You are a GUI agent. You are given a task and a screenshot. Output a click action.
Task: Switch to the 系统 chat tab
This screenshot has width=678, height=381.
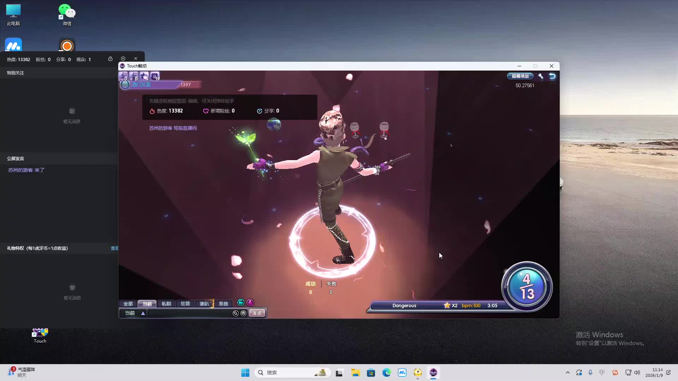pos(223,304)
